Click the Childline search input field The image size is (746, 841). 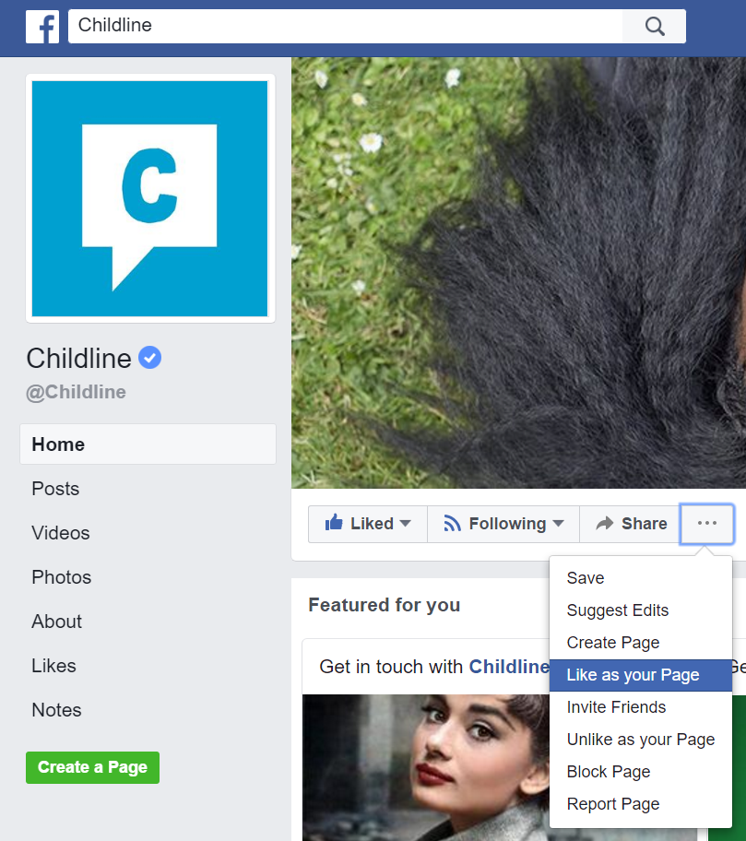pyautogui.click(x=346, y=26)
